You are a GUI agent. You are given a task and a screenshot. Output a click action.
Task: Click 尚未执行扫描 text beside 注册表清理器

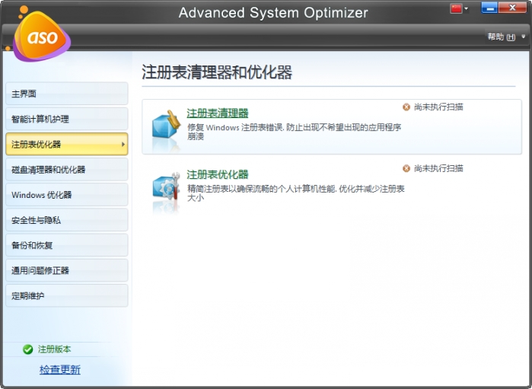pos(438,107)
